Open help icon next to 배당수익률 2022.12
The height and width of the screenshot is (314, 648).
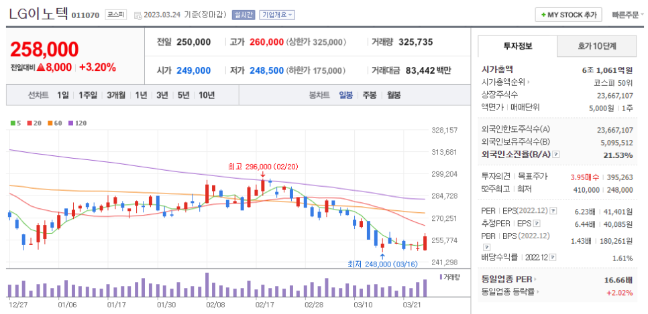(x=553, y=258)
